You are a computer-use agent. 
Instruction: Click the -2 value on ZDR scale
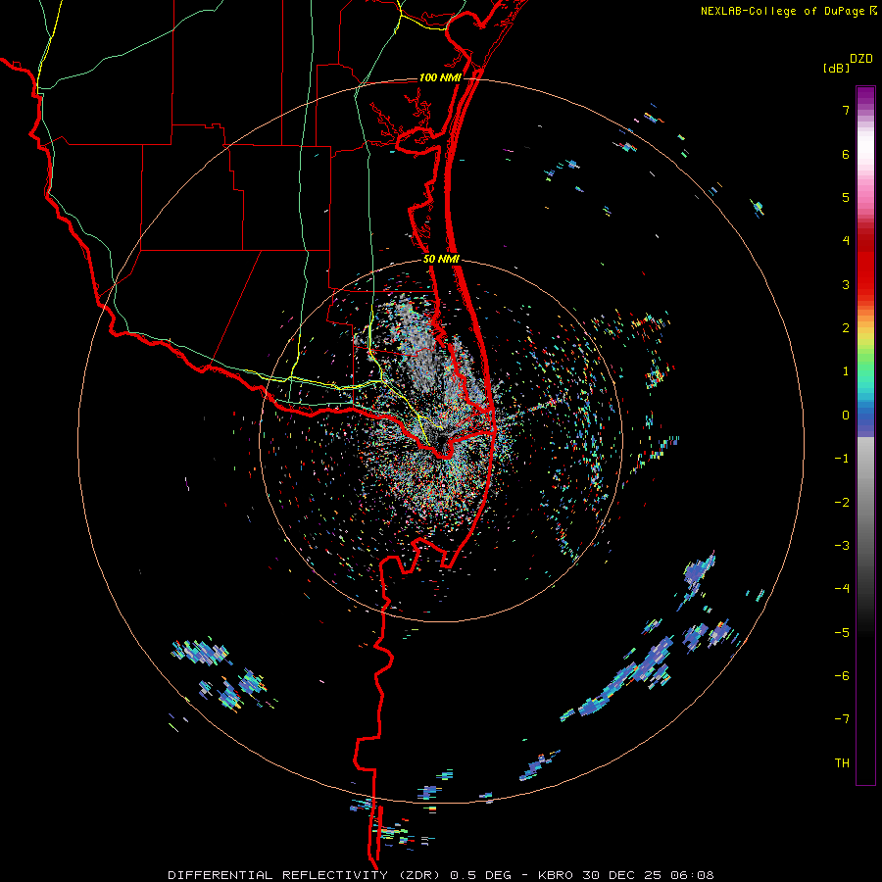tap(842, 502)
